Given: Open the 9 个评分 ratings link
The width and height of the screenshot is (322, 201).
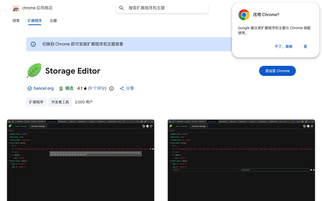Looking at the screenshot, I should point(97,88).
